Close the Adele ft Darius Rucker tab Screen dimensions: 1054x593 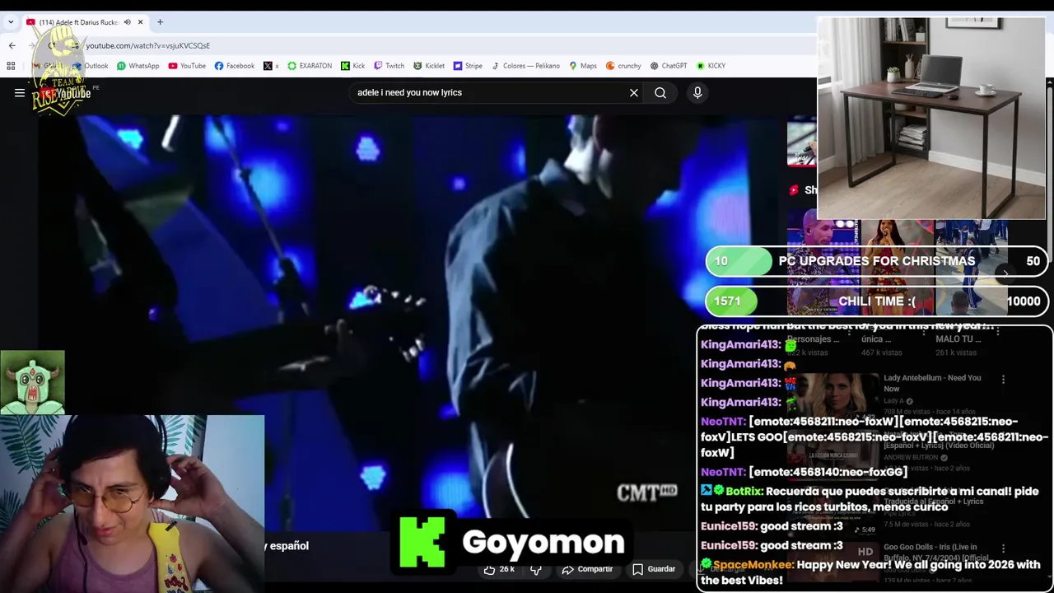tap(141, 22)
